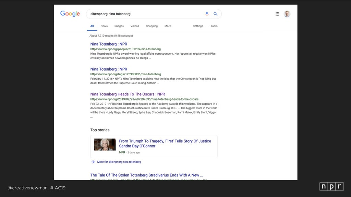The height and width of the screenshot is (197, 351).
Task: Click the Feb 23, 2019 snippet text
Action: click(154, 110)
